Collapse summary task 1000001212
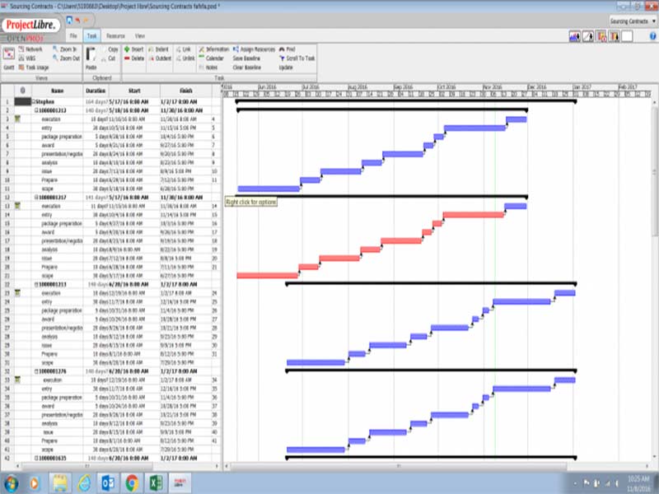 click(x=36, y=110)
